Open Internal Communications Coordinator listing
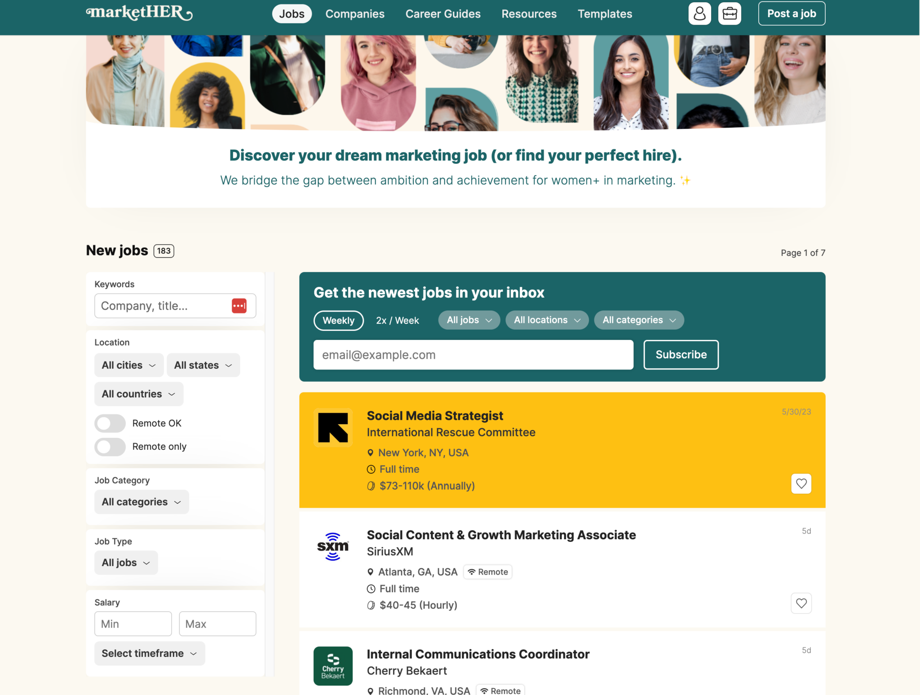Viewport: 920px width, 695px height. (x=478, y=654)
